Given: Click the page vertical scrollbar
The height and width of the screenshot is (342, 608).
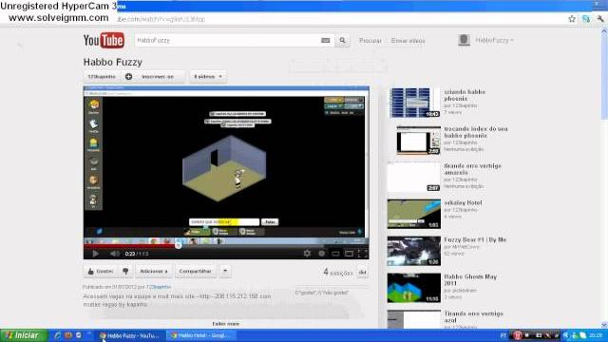Looking at the screenshot, I should pos(604,178).
